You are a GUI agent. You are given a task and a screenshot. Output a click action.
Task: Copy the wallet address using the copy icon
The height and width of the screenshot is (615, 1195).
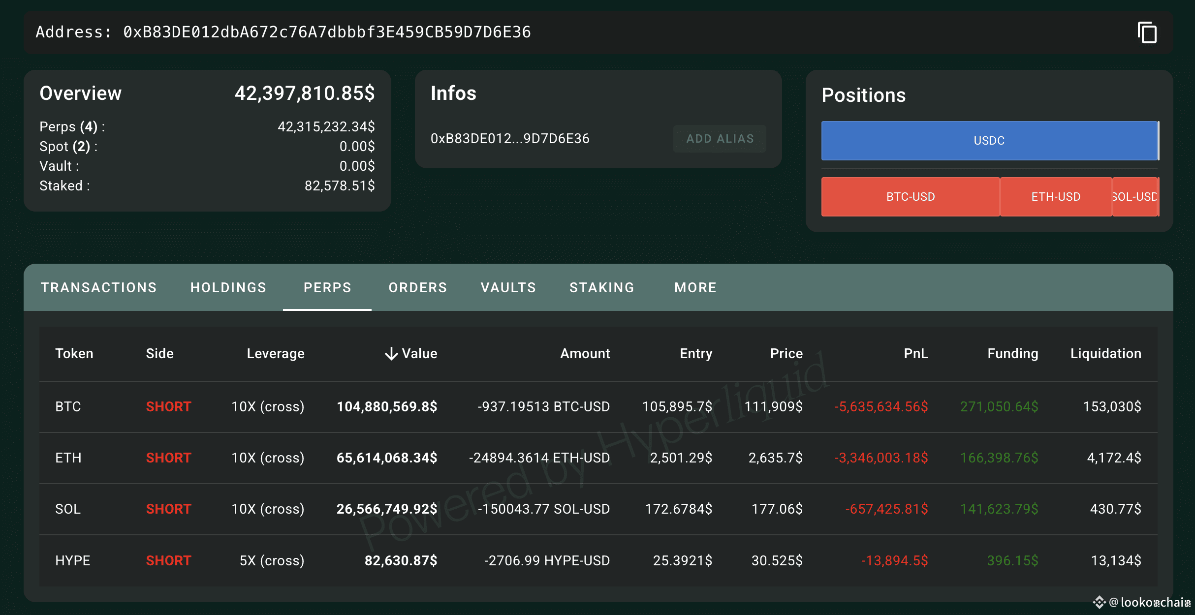coord(1147,32)
